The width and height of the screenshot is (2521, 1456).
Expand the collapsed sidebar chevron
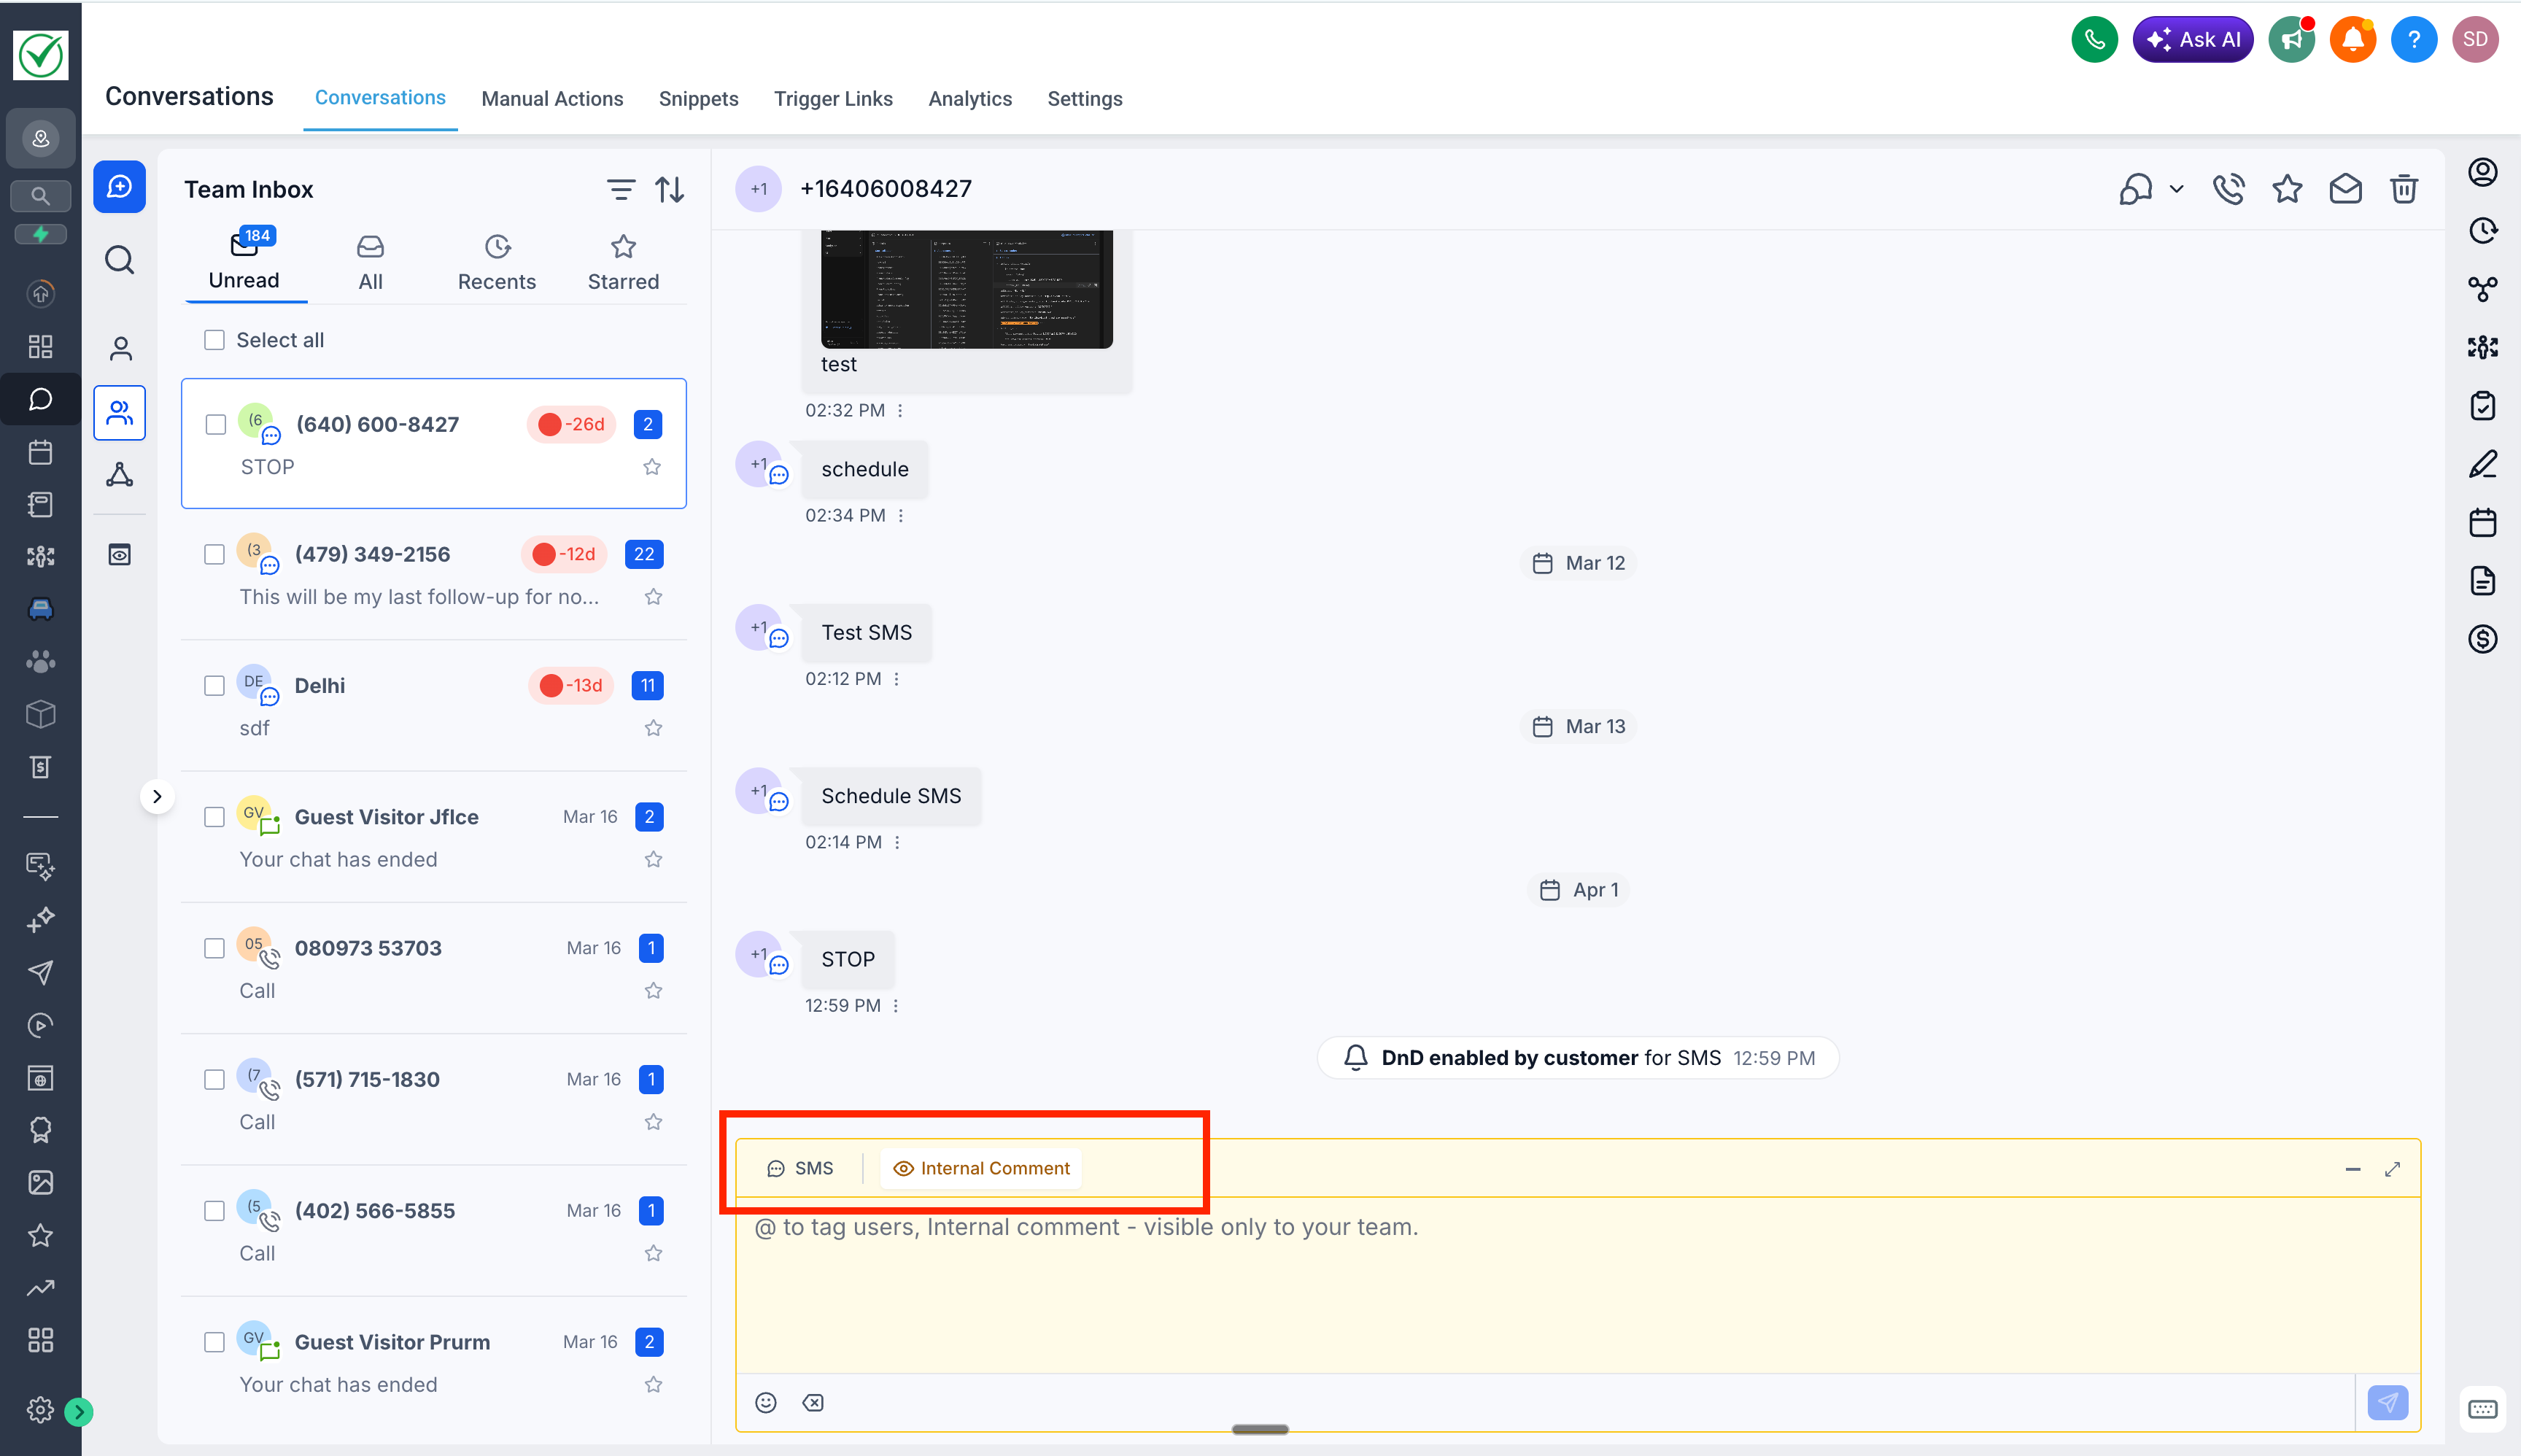coord(157,796)
